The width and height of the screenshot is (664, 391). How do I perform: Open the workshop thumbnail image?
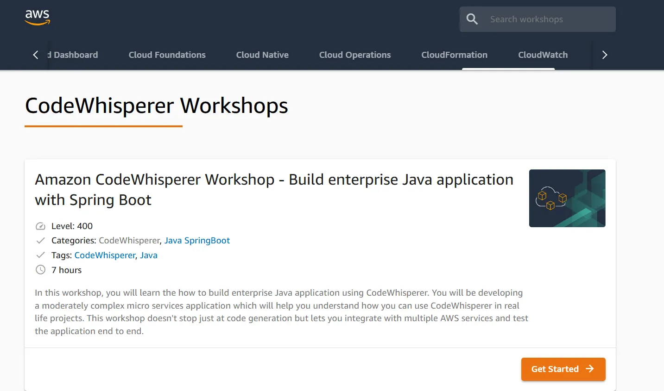coord(567,198)
